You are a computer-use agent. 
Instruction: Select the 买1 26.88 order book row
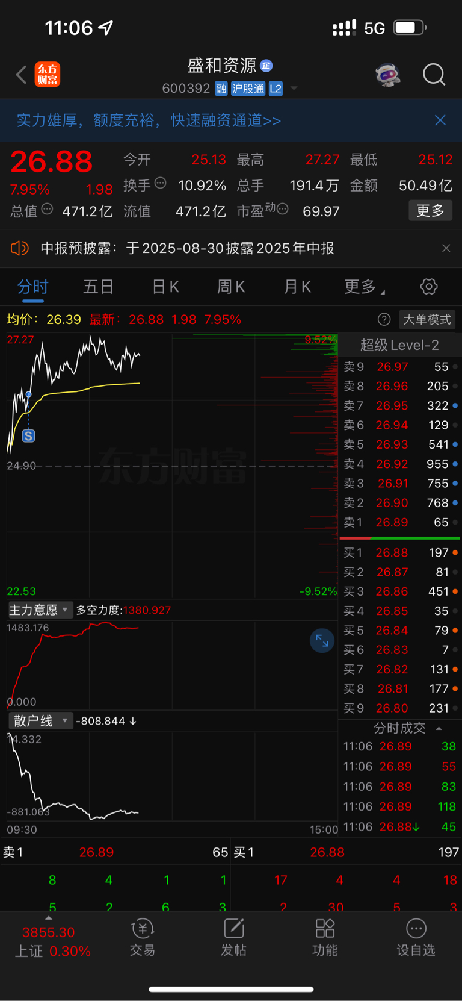[400, 552]
